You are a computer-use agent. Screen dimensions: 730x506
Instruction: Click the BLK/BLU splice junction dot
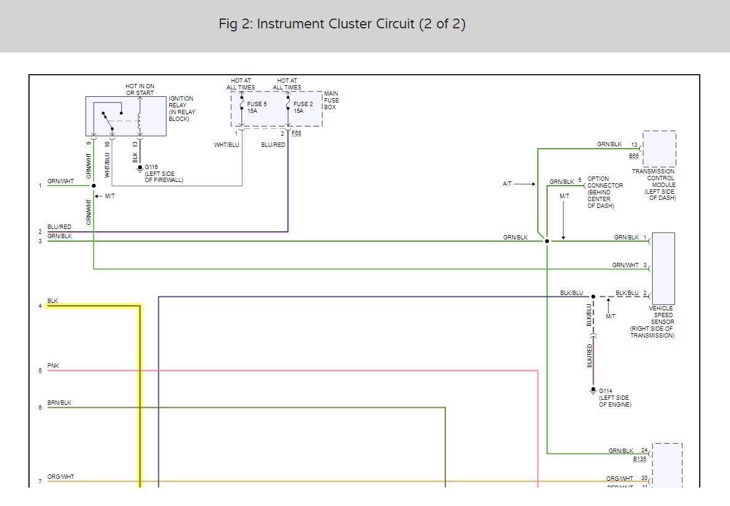tap(593, 296)
